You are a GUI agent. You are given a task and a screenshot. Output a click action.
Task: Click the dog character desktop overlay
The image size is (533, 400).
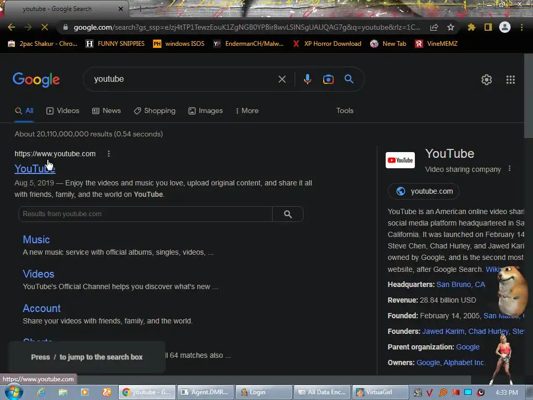513,291
